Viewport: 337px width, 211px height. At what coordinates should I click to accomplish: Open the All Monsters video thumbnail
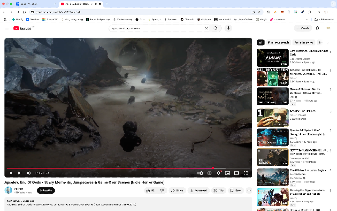click(x=273, y=77)
